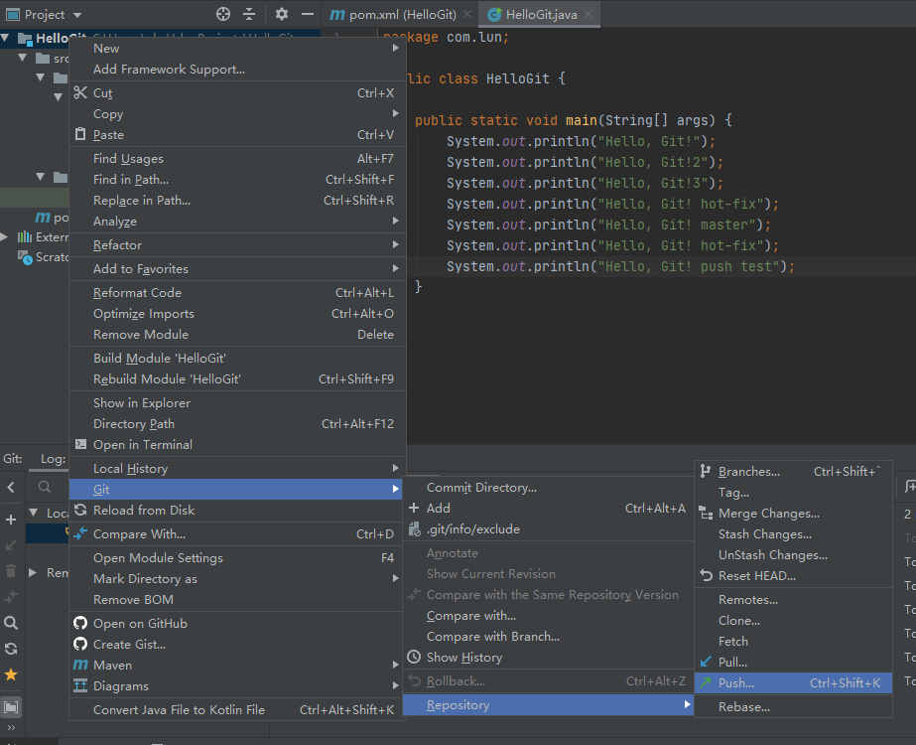Screen dimensions: 916x745
Task: Click the Show History clock icon
Action: 414,657
